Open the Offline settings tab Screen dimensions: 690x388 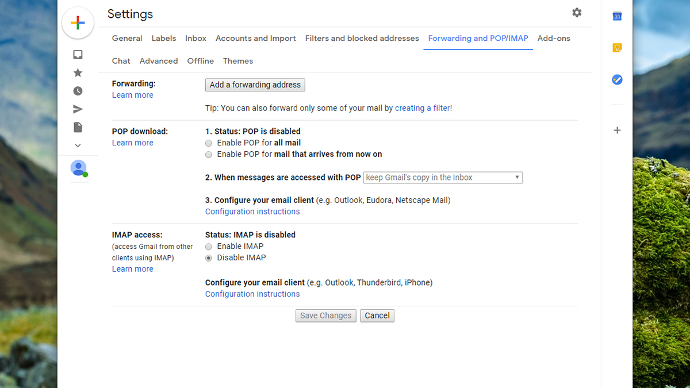201,61
